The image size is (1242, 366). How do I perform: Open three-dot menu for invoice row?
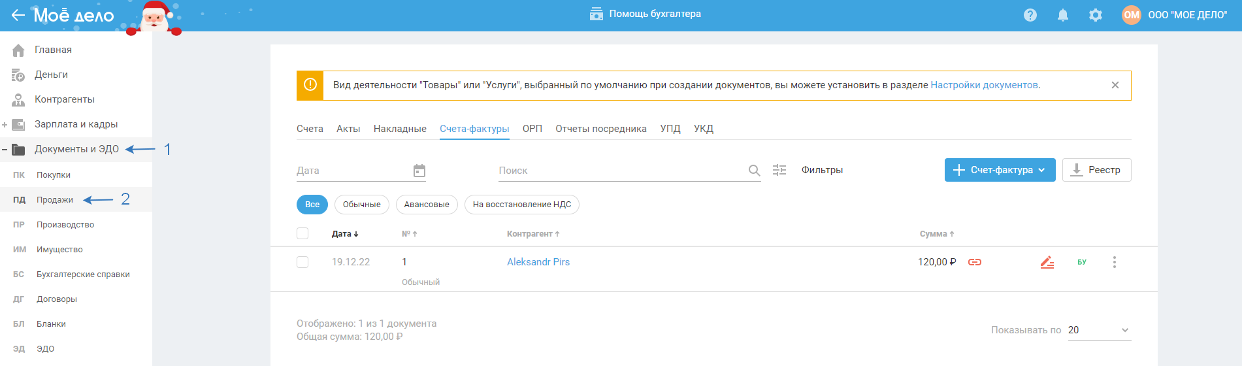pos(1115,262)
